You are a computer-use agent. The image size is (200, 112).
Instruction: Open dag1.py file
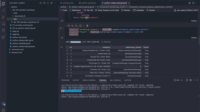[16, 31]
